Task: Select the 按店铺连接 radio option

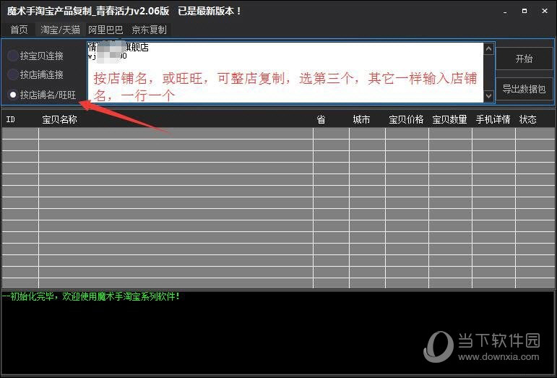Action: (35, 74)
